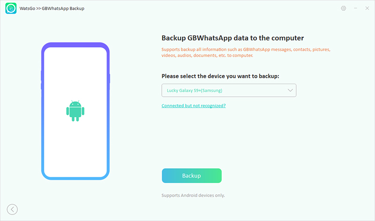The image size is (375, 221).
Task: Click the purple-blue gradient phone frame
Action: tap(75, 46)
